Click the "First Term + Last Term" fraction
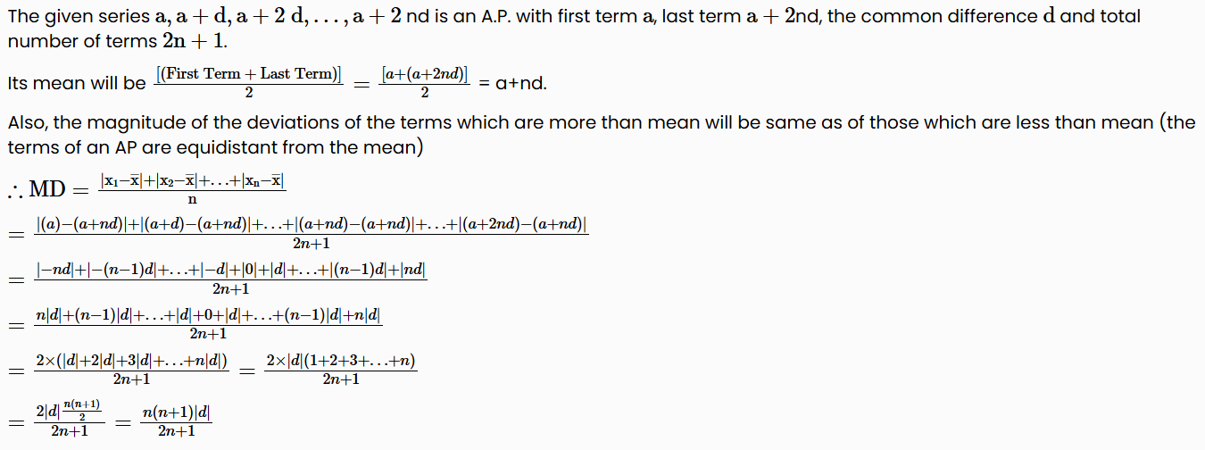Image resolution: width=1205 pixels, height=450 pixels. click(x=248, y=82)
